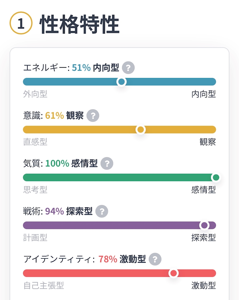Viewport: 239px width, 300px height.
Task: Click the yellow 意識 slider handle
Action: click(x=141, y=130)
